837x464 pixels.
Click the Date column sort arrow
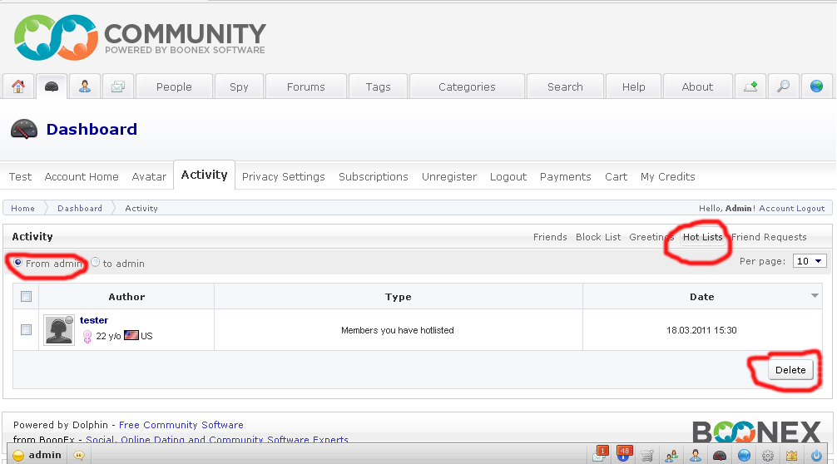[x=815, y=296]
